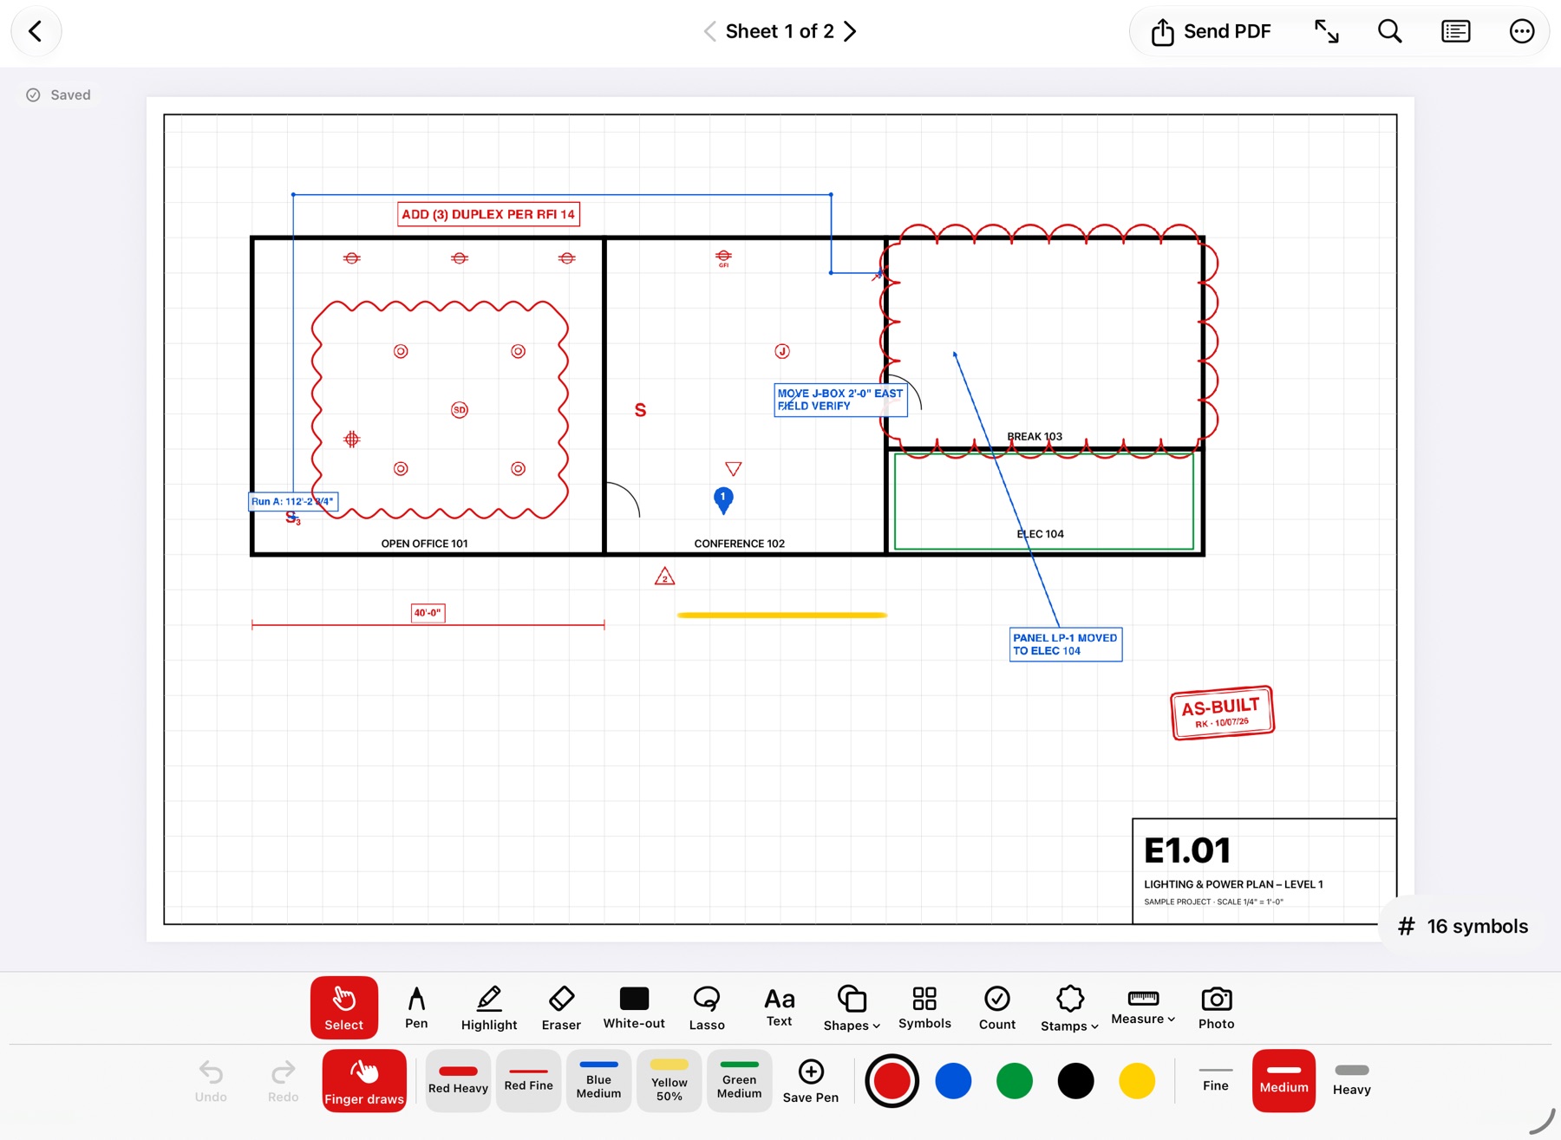
Task: Set line weight to Medium
Action: click(1283, 1081)
